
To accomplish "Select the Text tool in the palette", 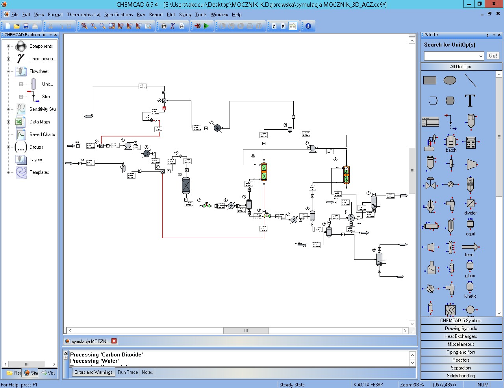I will click(x=470, y=101).
